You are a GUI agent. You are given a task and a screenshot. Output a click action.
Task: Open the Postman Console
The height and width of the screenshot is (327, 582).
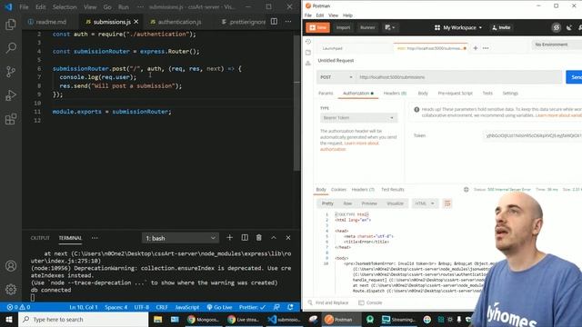coord(370,302)
